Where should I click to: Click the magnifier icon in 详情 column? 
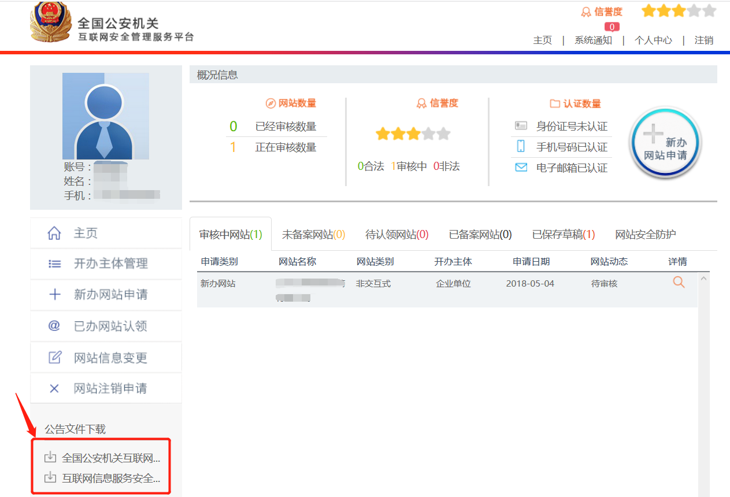click(x=679, y=283)
